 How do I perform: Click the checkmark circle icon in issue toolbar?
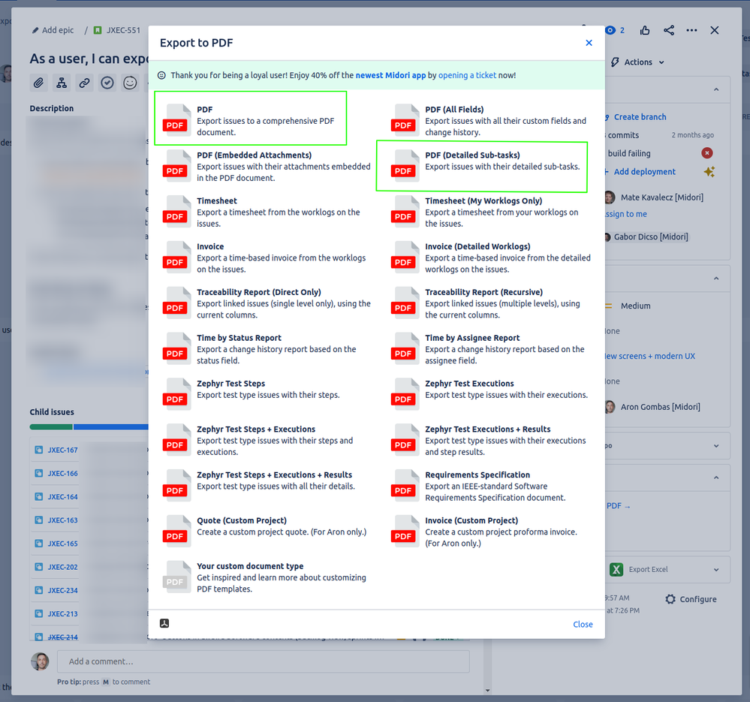coord(107,83)
